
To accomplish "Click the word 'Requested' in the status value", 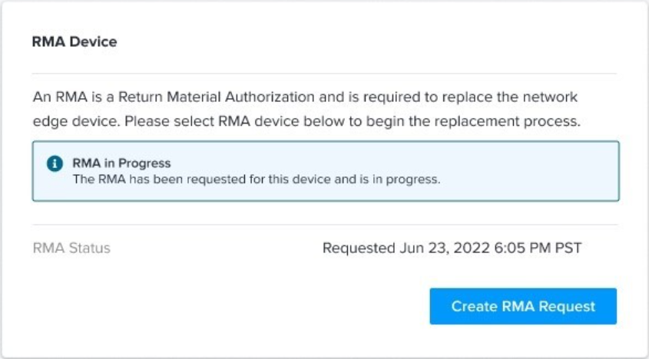I will tap(359, 249).
